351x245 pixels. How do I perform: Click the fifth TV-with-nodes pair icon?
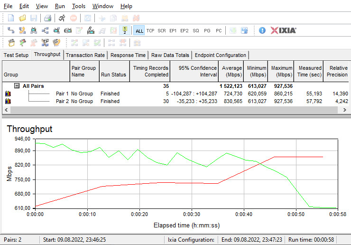[x=56, y=30]
